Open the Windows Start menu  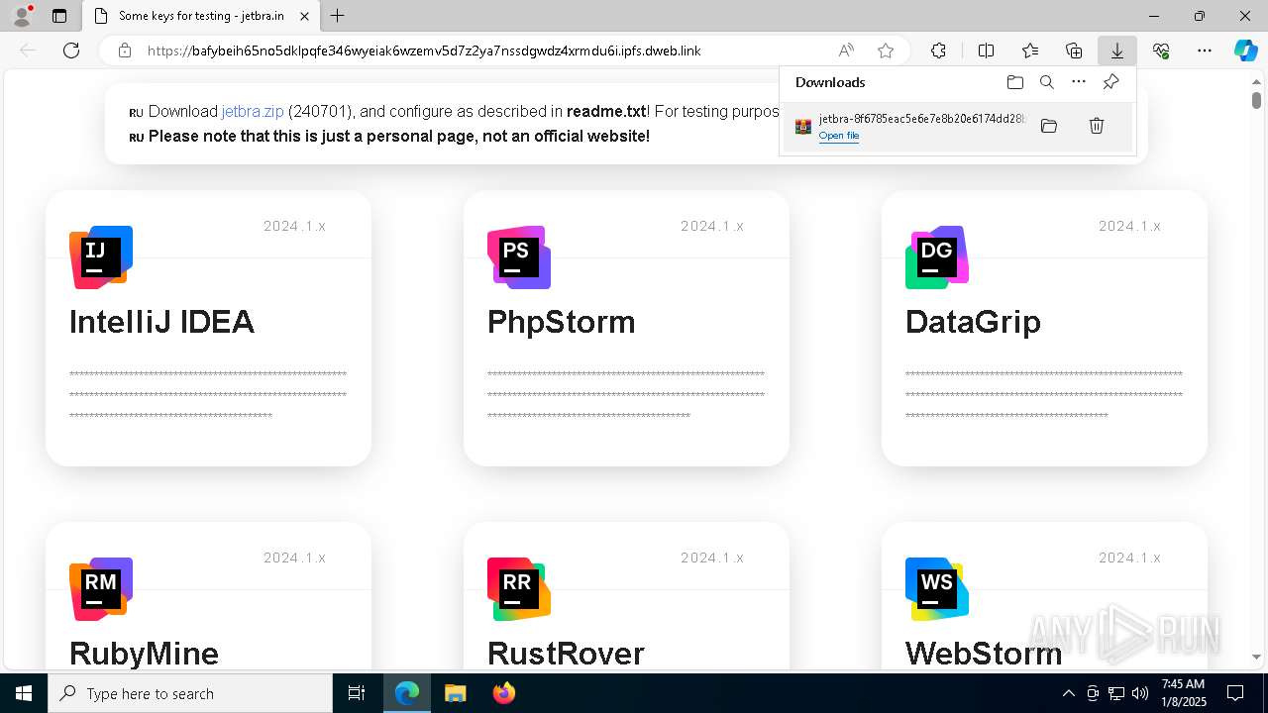coord(24,693)
